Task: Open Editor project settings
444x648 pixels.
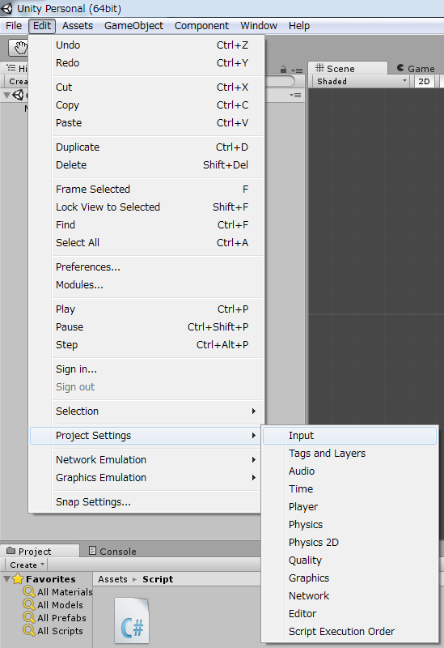Action: pos(349,613)
